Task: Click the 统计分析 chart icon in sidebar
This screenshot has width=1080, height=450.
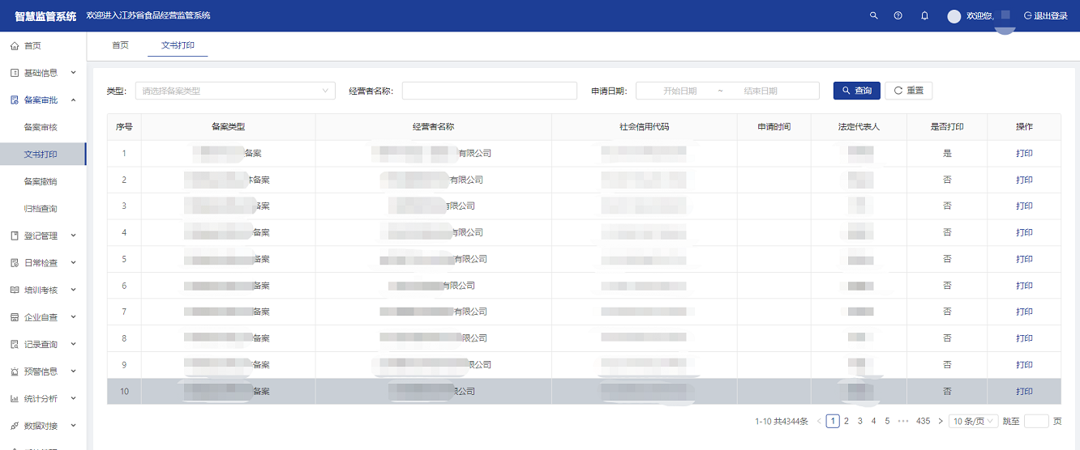Action: tap(15, 399)
